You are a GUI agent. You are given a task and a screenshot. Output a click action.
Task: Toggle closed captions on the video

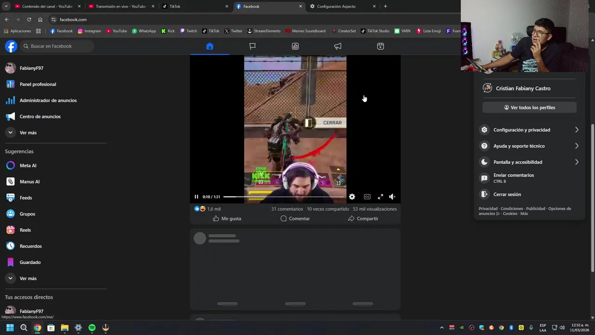click(x=367, y=197)
